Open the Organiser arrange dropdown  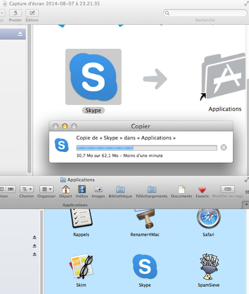click(x=47, y=189)
